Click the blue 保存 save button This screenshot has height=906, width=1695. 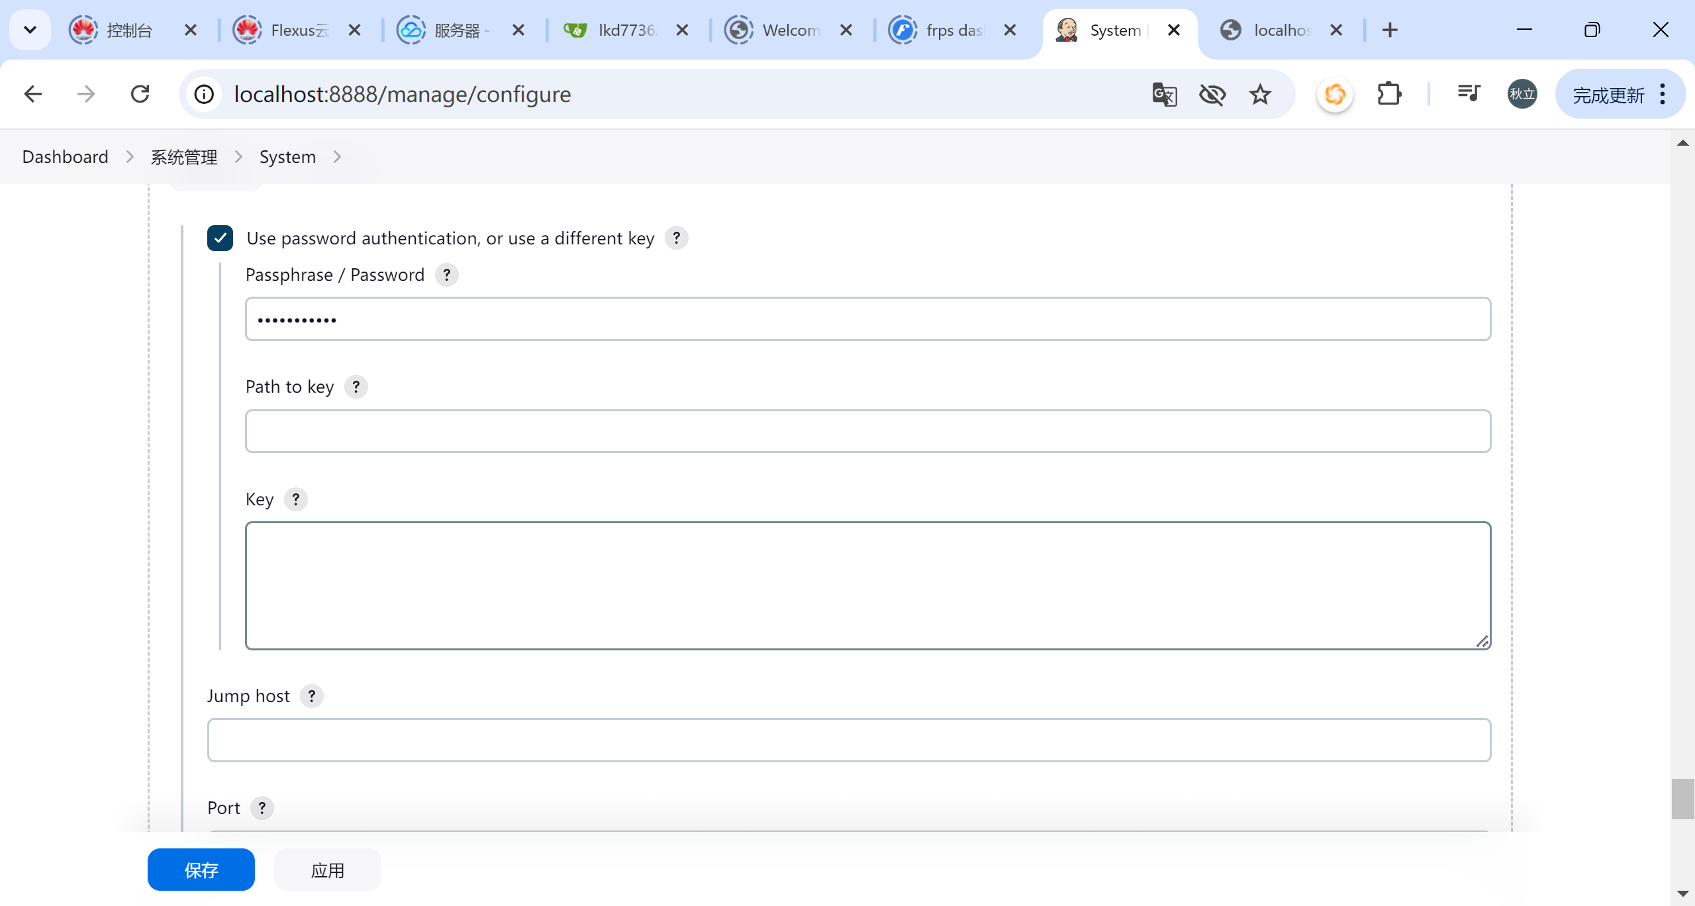(x=201, y=870)
